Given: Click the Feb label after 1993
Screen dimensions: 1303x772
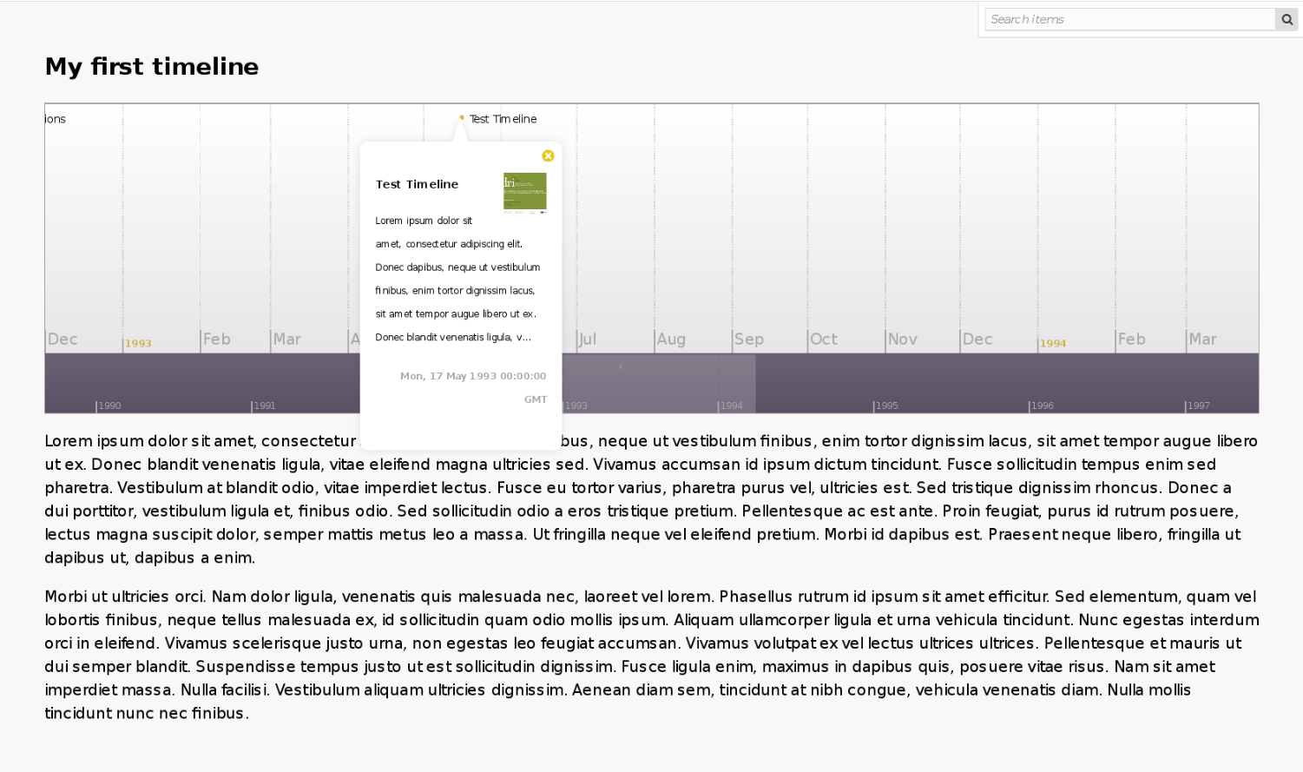Looking at the screenshot, I should (217, 340).
